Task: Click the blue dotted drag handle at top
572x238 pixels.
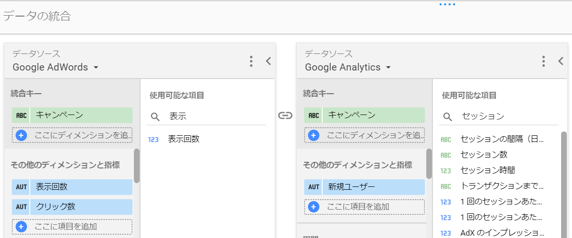Action: tap(447, 5)
